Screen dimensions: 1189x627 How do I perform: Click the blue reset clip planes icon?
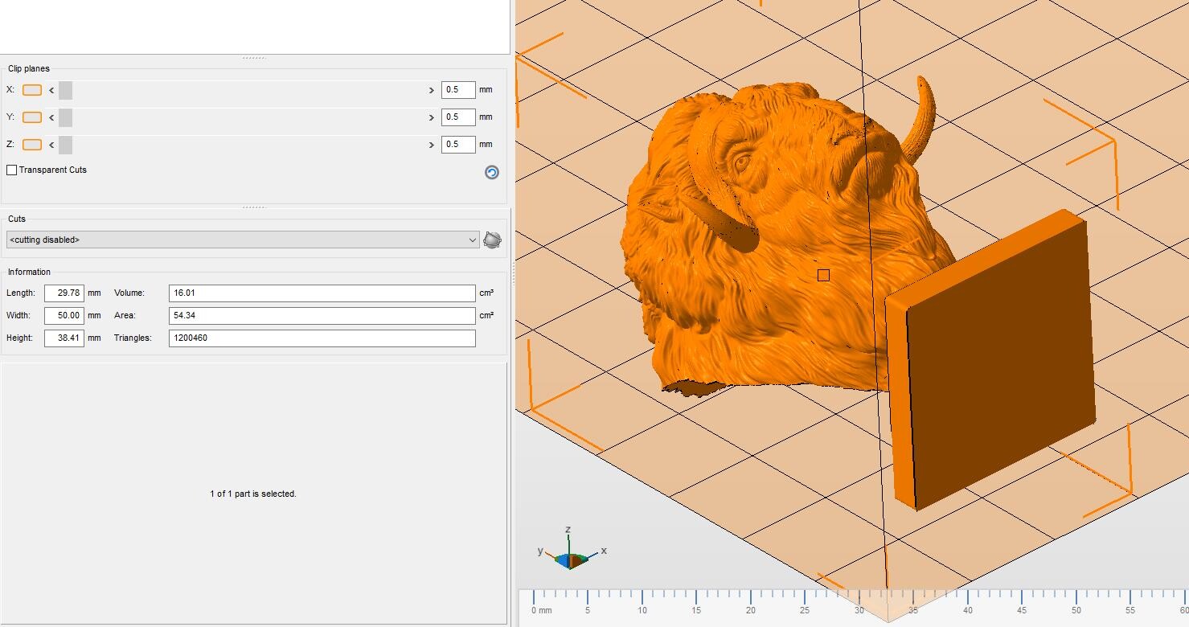(x=491, y=172)
